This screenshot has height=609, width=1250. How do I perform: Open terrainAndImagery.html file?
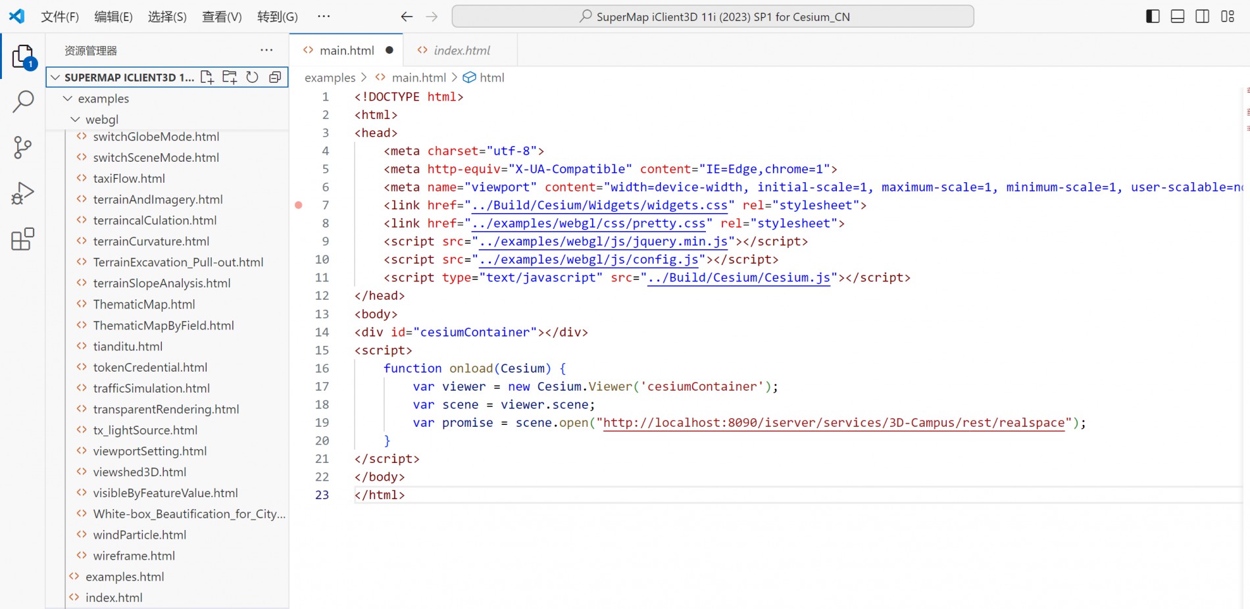(x=158, y=199)
